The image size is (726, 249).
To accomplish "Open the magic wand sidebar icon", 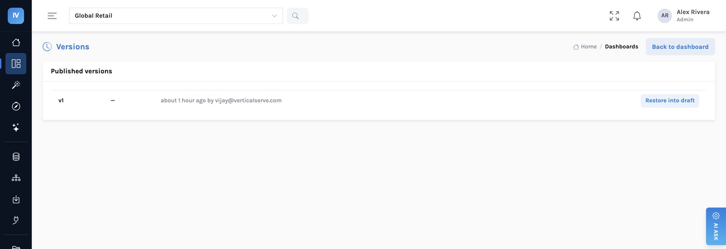I will [16, 85].
